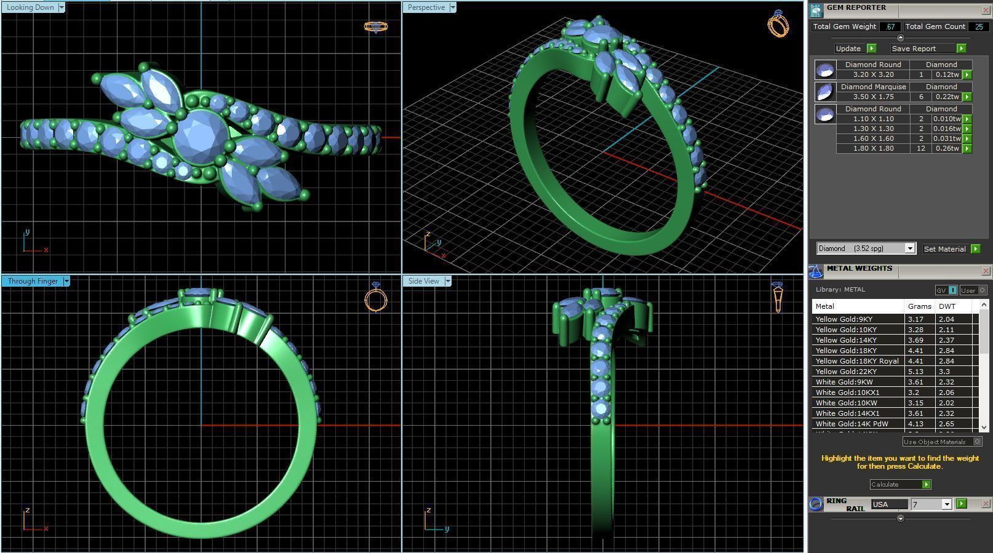Collapse the Gem Reporter panel slider handle

click(900, 38)
